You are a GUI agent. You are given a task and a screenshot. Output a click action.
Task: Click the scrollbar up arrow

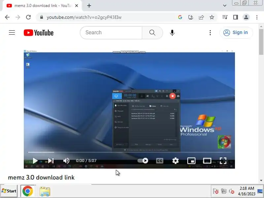tap(261, 26)
